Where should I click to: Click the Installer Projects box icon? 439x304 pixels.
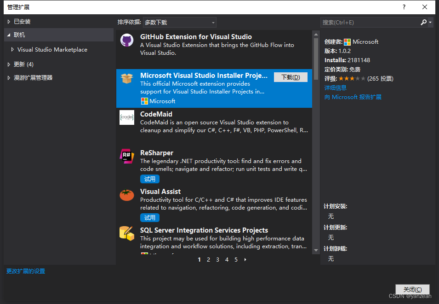(x=127, y=78)
